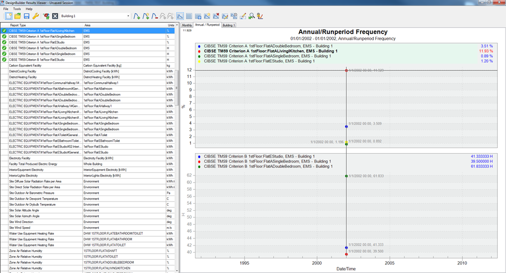Screen dimensions: 506x273
Task: Click the new session icon in toolbar
Action: pos(8,16)
